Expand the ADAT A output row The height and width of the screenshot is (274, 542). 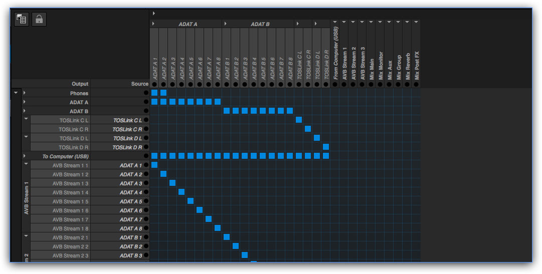tap(25, 102)
